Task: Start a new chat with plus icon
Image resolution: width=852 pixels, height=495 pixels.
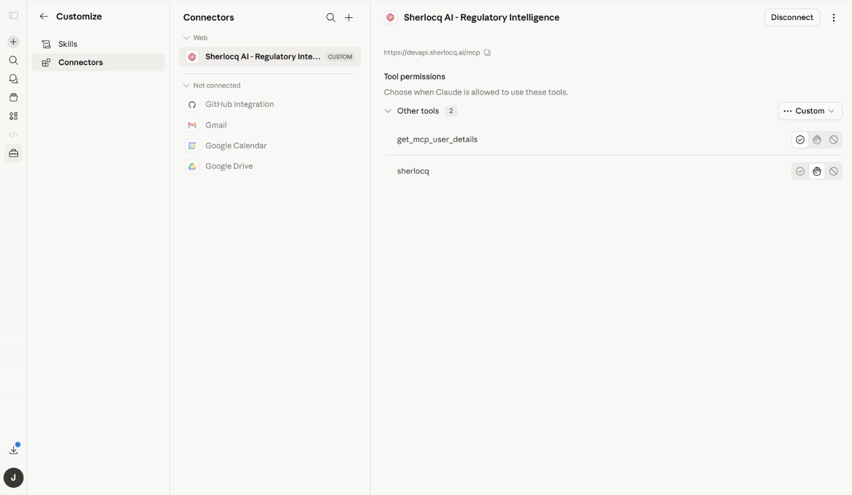Action: [x=13, y=42]
